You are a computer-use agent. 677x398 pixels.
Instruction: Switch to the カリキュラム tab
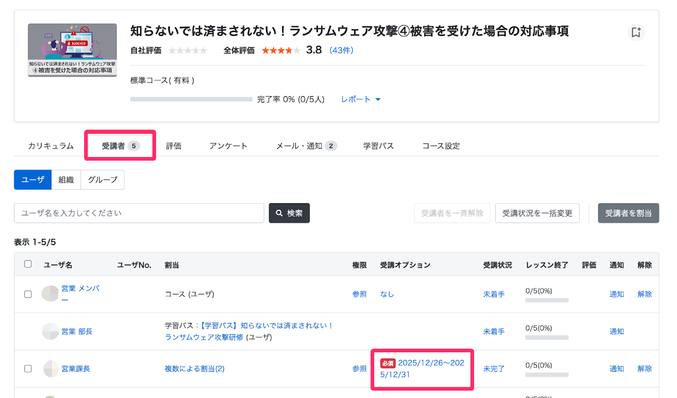tap(51, 146)
